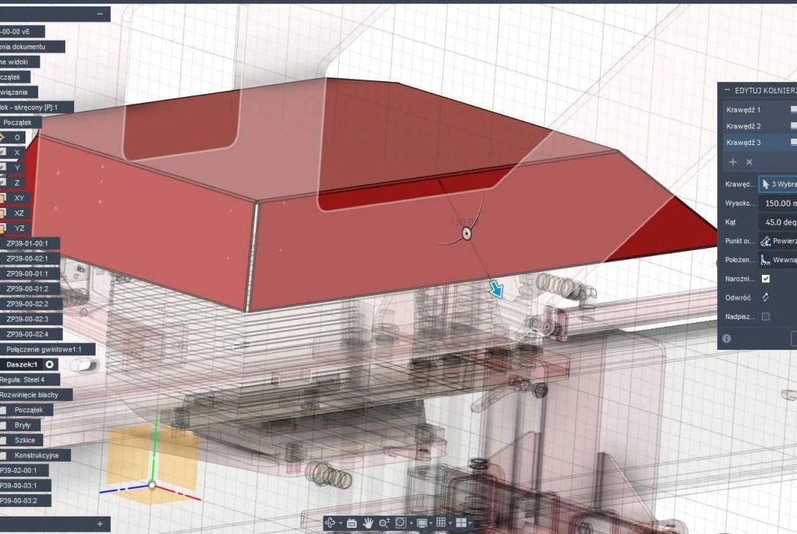797x534 pixels.
Task: Enable the Nadpisz checkbox
Action: click(766, 316)
